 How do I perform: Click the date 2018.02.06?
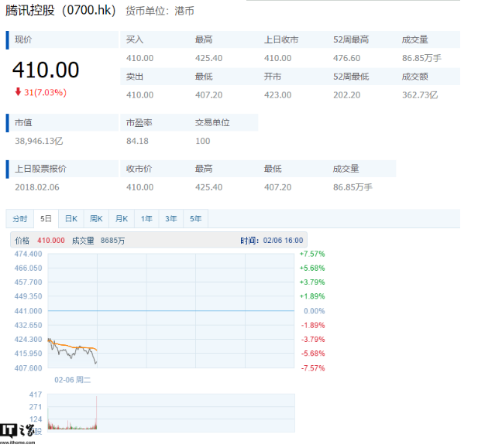click(37, 187)
